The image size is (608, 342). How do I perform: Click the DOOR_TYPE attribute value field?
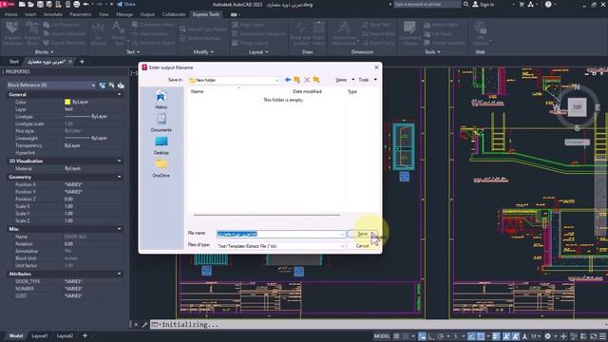pos(93,281)
